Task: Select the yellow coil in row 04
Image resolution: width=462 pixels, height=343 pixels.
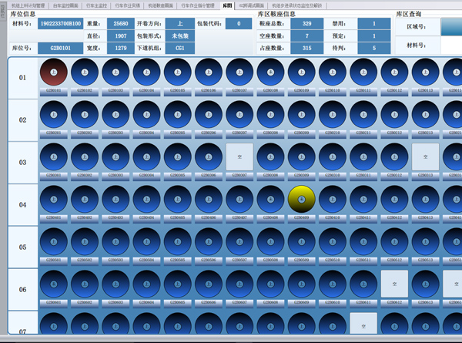Action: coord(302,199)
